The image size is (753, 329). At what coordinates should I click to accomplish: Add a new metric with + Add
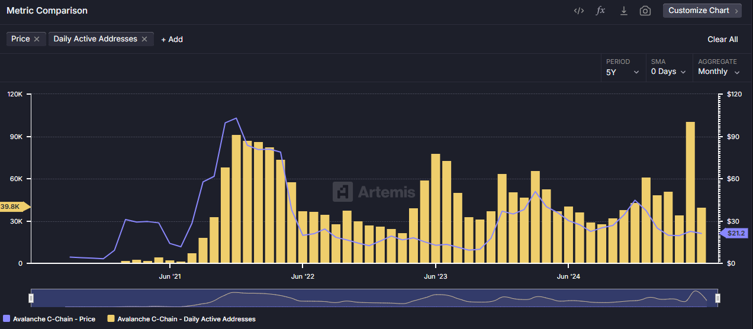(172, 39)
